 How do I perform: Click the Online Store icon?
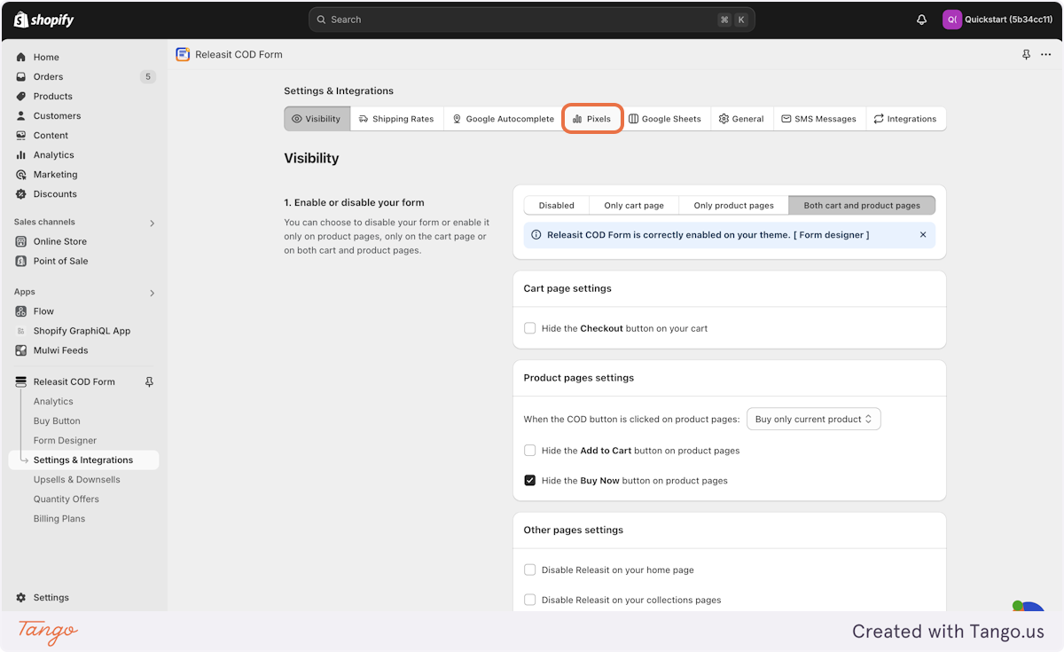coord(21,241)
